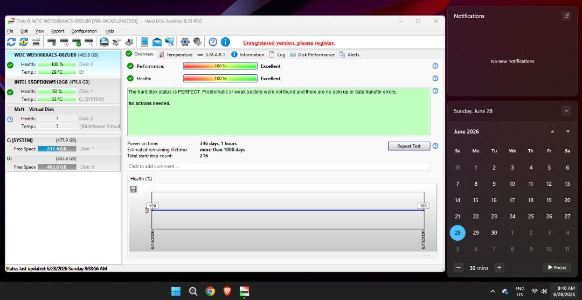Click into the add comment field

(279, 166)
